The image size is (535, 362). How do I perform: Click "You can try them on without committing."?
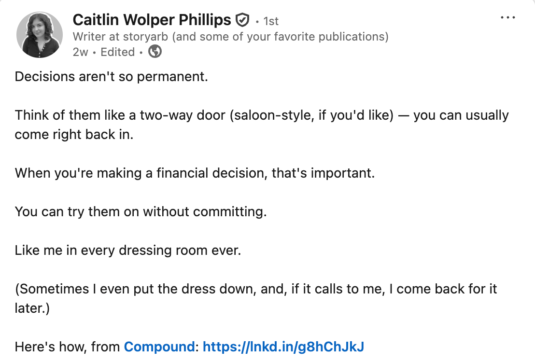tap(141, 212)
